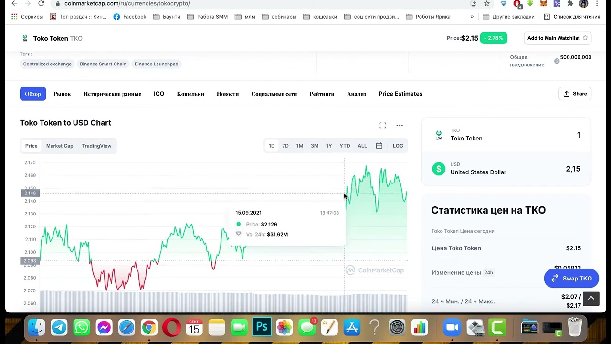Open Safari from the dock
611x344 pixels.
[x=126, y=328]
